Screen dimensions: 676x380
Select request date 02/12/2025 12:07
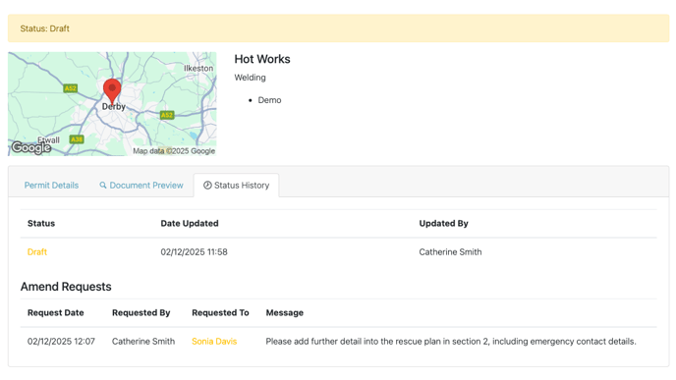[61, 342]
